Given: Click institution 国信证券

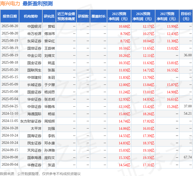Looking at the screenshot, I should click(x=34, y=48).
